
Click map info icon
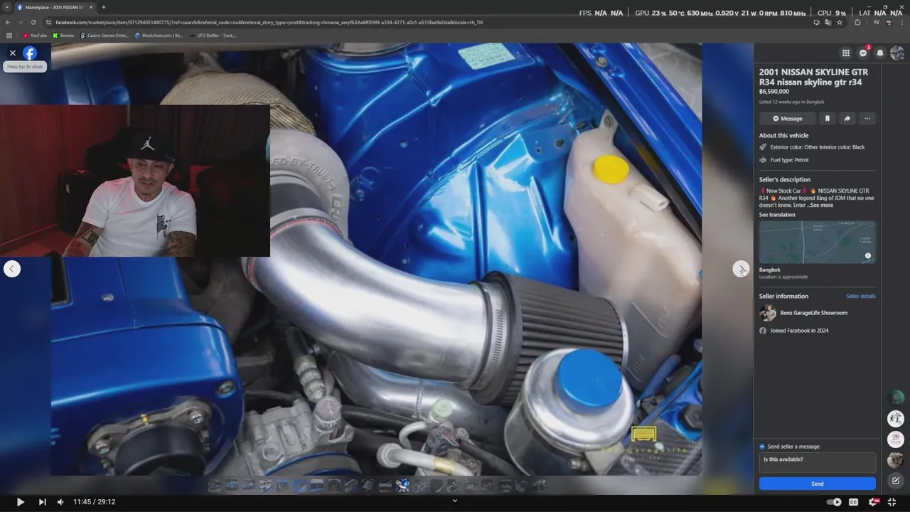point(868,255)
